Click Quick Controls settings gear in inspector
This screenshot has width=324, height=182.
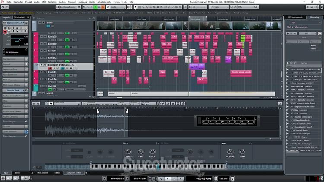click(26, 137)
